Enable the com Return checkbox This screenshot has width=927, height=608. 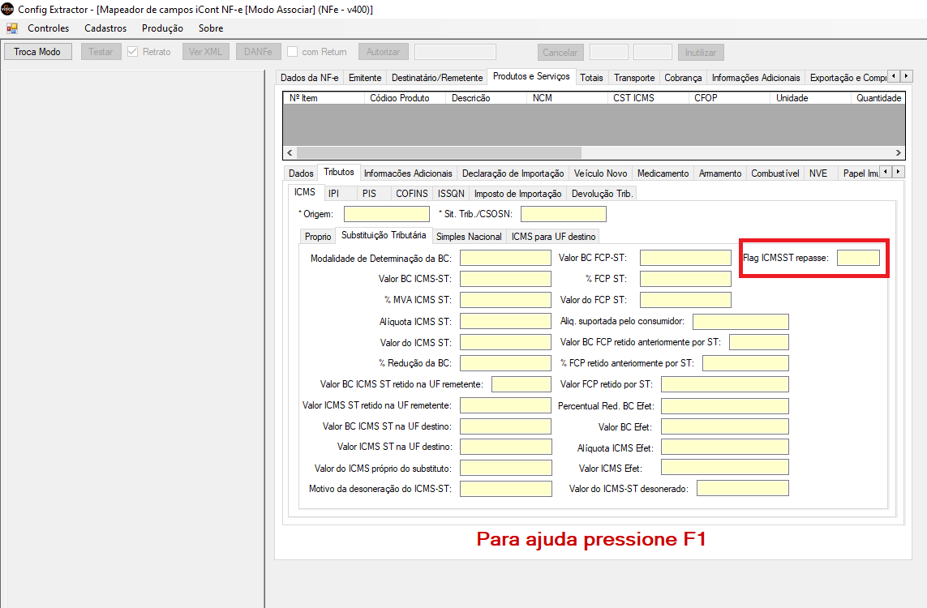click(293, 52)
